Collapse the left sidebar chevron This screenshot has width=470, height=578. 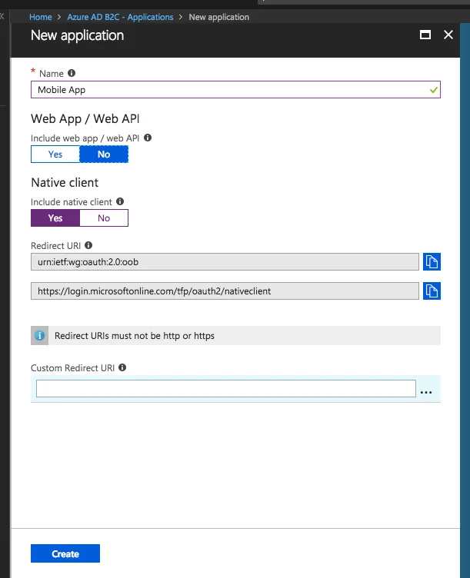tap(2, 16)
